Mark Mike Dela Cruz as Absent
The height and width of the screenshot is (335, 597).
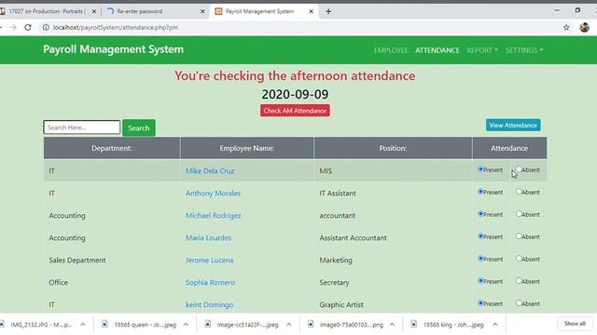tap(519, 169)
